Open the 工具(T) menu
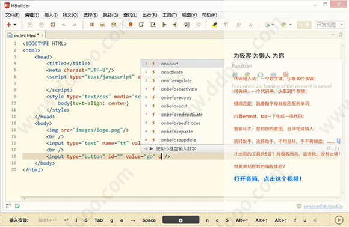Image resolution: width=349 pixels, height=227 pixels. coord(169,15)
